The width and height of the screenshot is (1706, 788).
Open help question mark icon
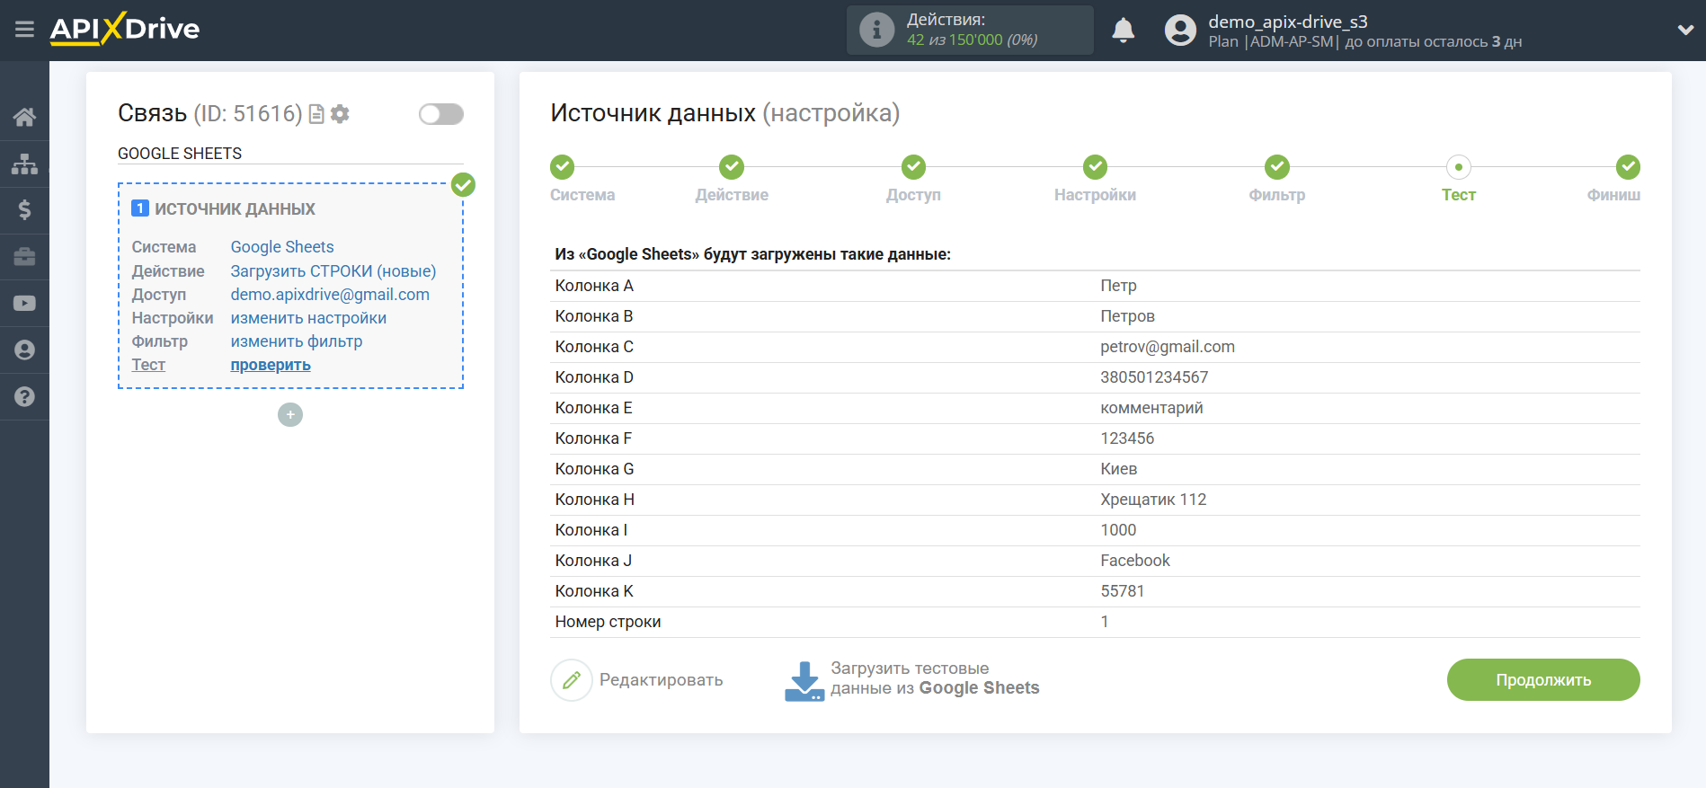(24, 397)
